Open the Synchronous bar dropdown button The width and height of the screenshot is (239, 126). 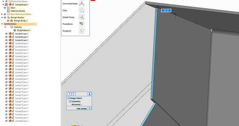[x=35, y=24]
